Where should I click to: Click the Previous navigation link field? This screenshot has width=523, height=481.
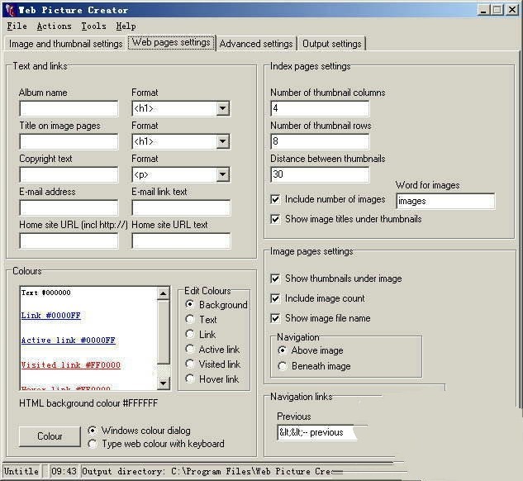pyautogui.click(x=316, y=432)
